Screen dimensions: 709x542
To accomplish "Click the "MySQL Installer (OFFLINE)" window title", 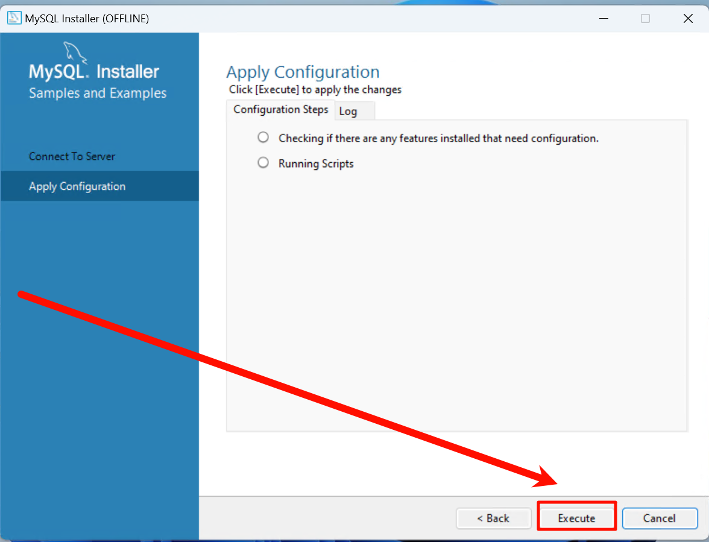I will (x=87, y=19).
